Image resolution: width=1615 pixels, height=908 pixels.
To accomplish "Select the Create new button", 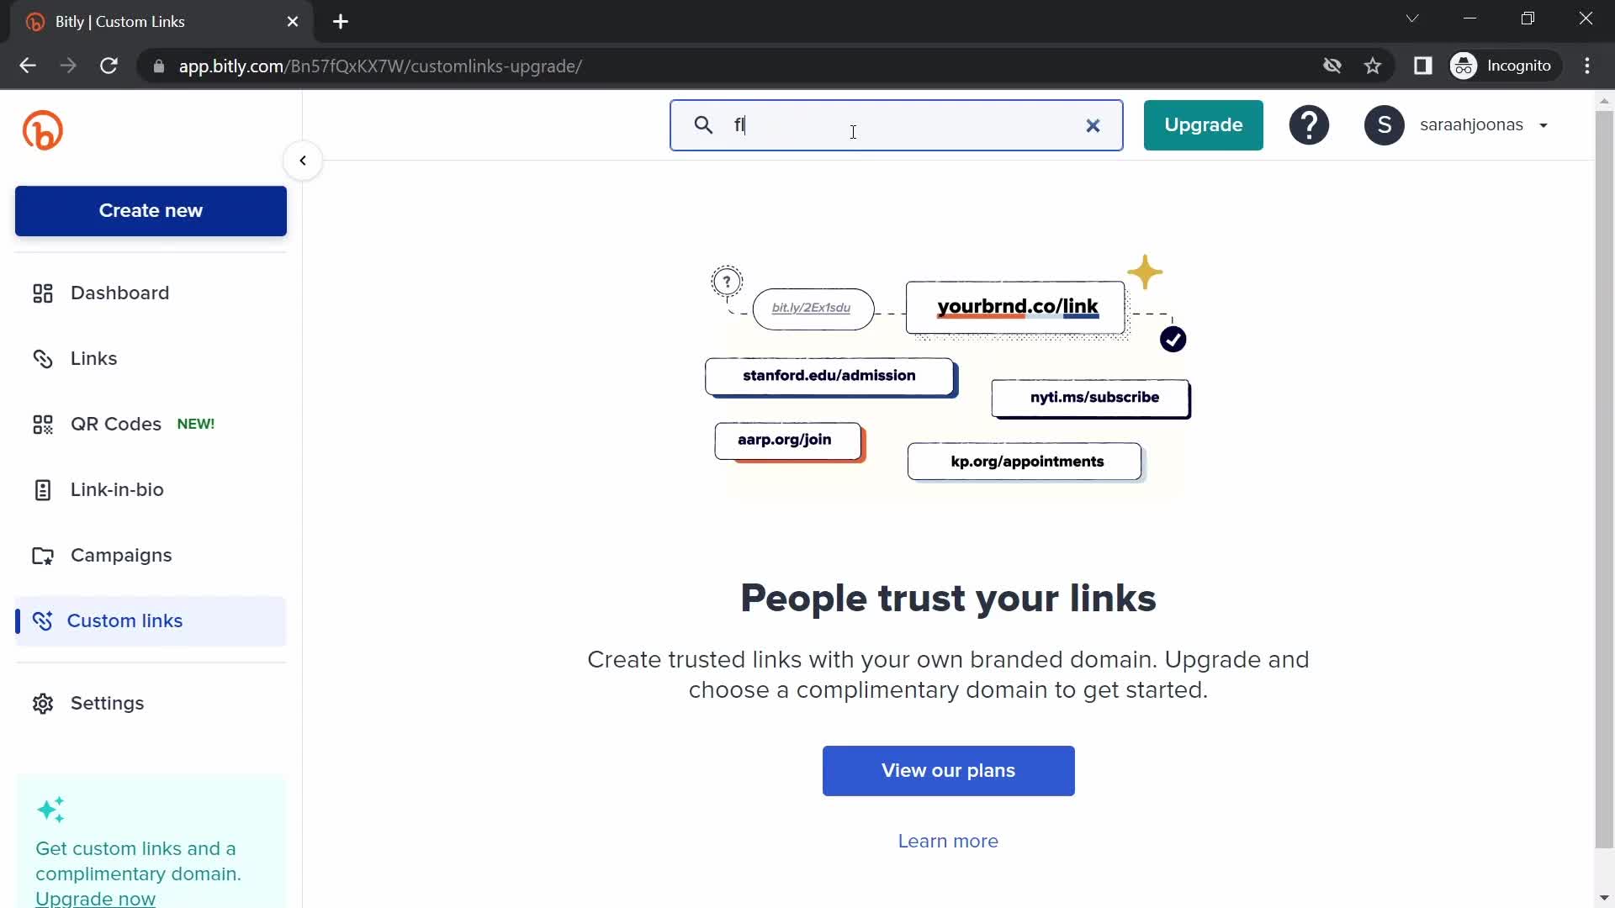I will pyautogui.click(x=151, y=211).
